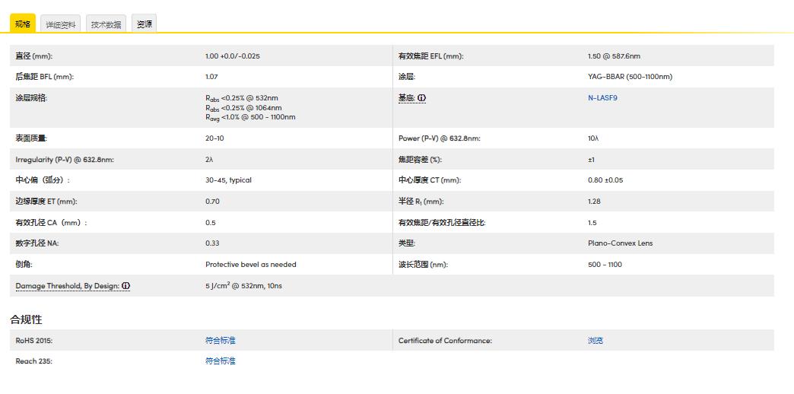Click the RoHS 2015 label
Image resolution: width=794 pixels, height=394 pixels.
click(x=34, y=341)
